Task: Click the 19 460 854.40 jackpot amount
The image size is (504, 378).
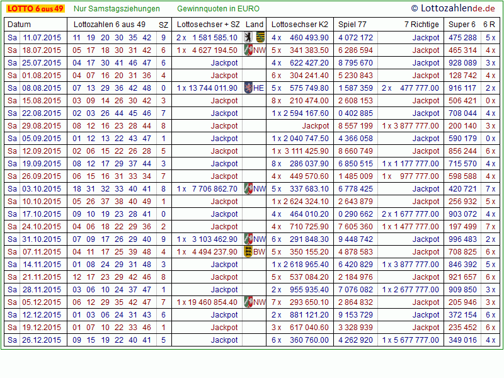Action: coord(213,302)
